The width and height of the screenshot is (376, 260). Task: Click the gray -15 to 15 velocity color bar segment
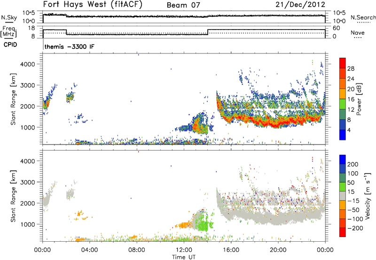(x=343, y=196)
